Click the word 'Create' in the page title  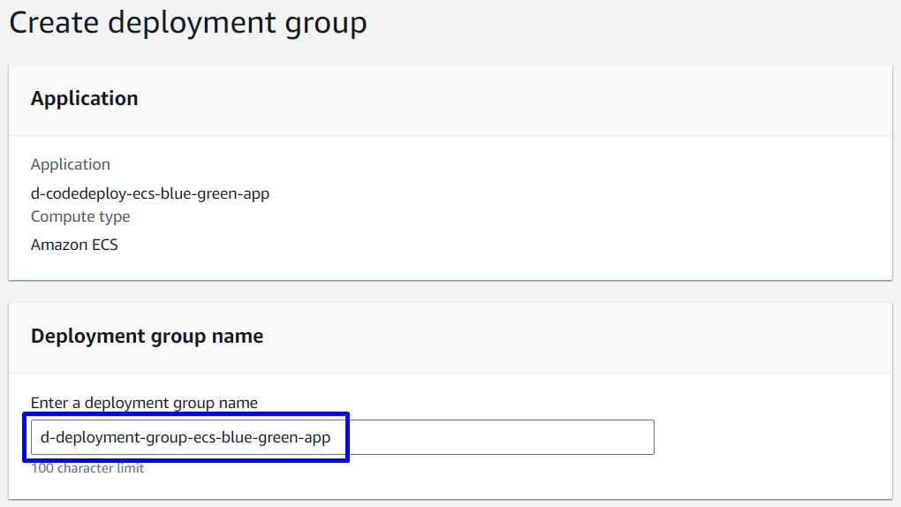click(x=53, y=23)
